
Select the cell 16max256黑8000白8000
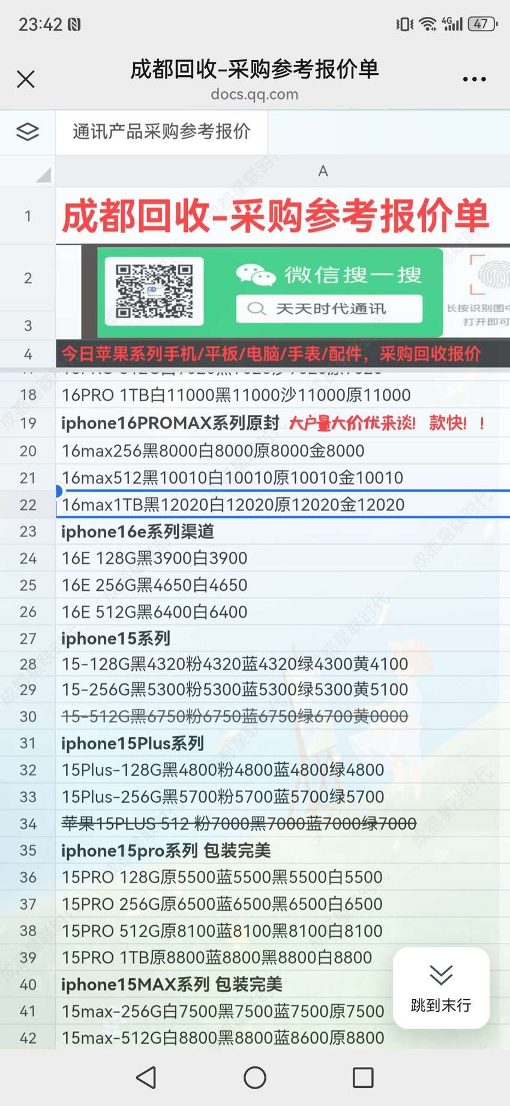(283, 451)
